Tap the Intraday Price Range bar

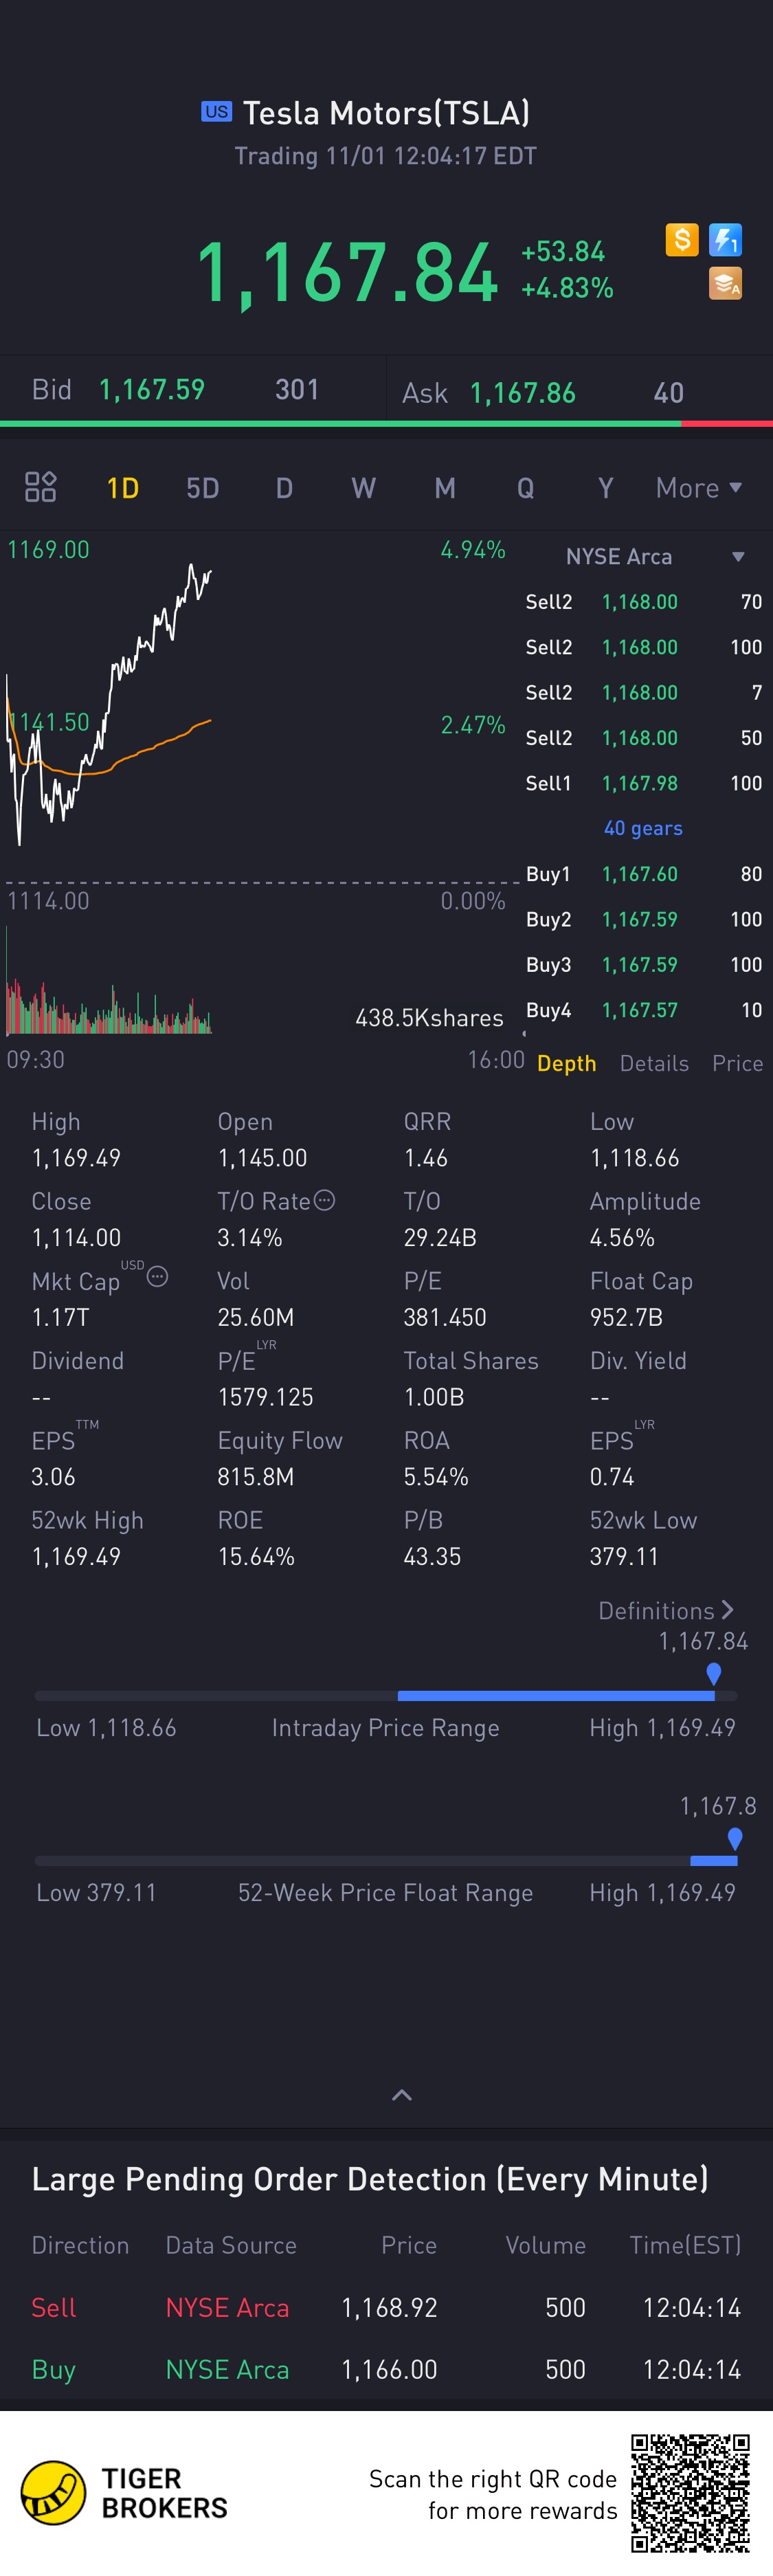(386, 1696)
